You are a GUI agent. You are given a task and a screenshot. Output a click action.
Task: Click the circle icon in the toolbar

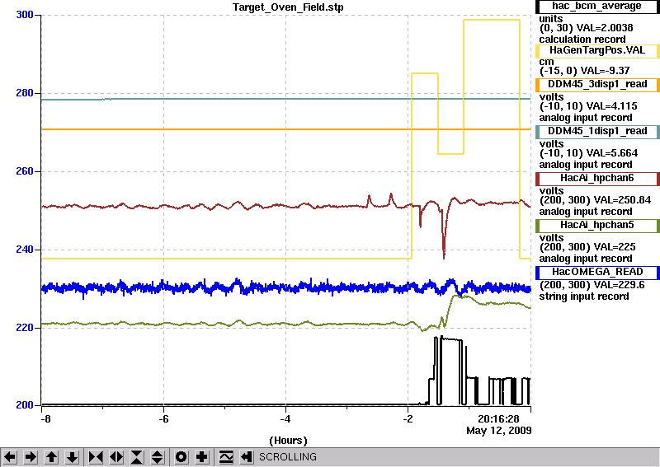point(181,456)
